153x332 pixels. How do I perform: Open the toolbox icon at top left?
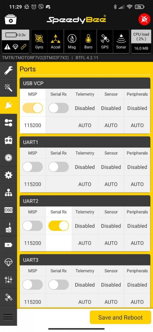11,19
